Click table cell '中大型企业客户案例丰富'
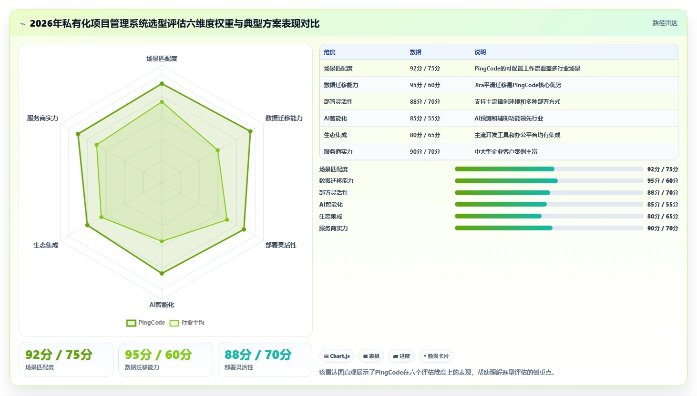 (x=506, y=152)
